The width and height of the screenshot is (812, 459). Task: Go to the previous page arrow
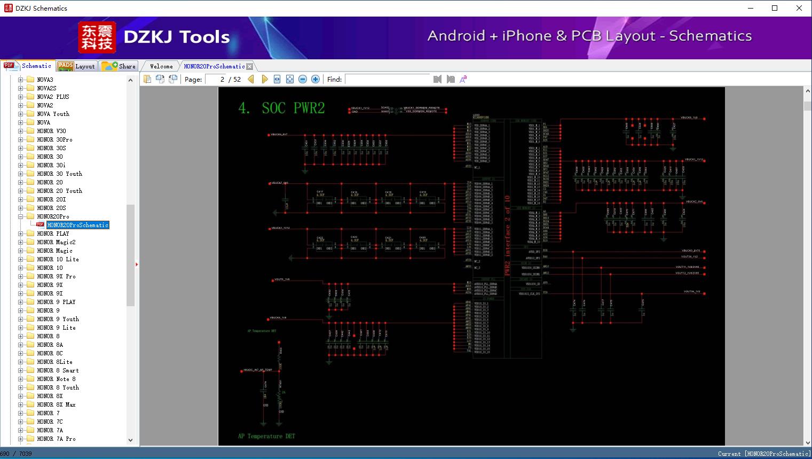[251, 79]
